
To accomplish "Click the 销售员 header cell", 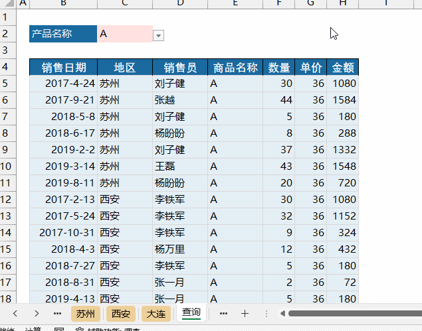I will click(180, 67).
